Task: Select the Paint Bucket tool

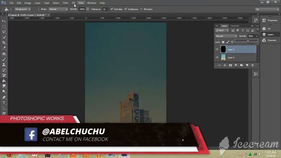Action: coord(4,81)
